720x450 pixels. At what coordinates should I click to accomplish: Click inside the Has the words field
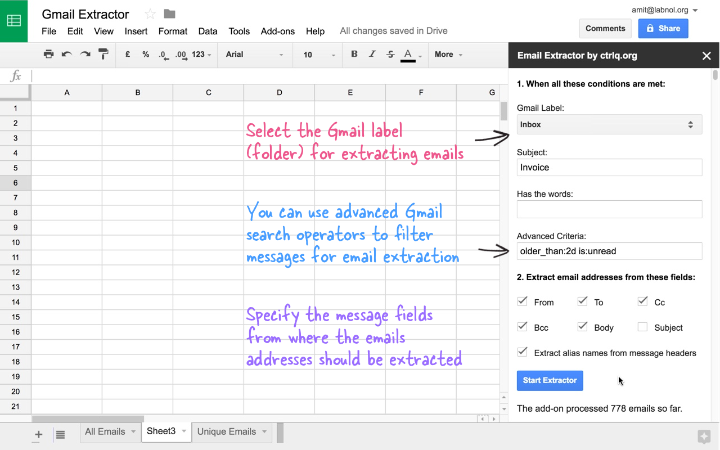coord(609,209)
